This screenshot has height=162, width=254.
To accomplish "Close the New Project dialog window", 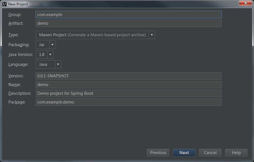I will coord(245,3).
